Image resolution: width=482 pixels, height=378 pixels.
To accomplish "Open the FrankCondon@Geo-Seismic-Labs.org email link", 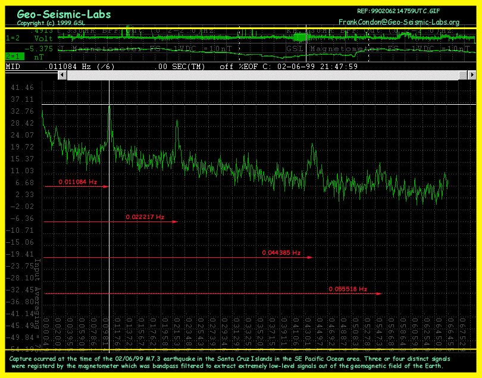I will point(399,22).
